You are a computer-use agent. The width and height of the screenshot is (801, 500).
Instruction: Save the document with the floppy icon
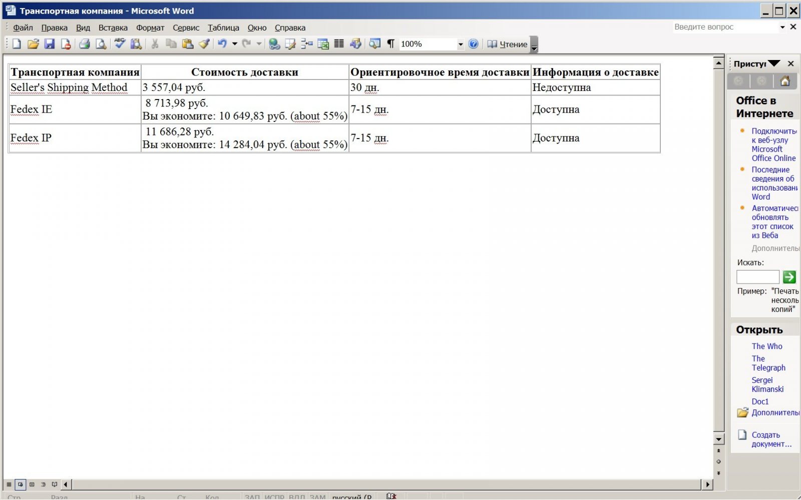coord(49,44)
